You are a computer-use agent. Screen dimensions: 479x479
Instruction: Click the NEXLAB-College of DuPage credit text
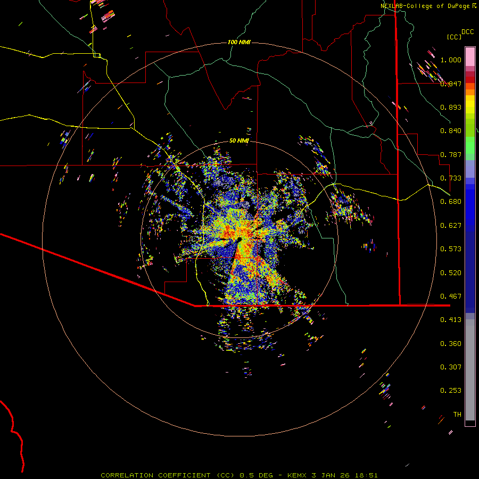click(x=428, y=6)
